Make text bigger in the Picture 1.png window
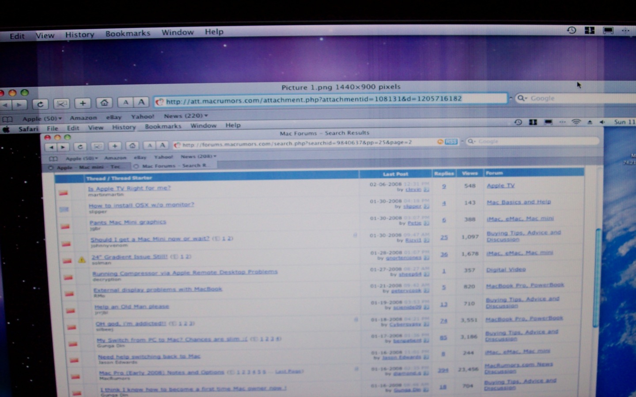This screenshot has width=636, height=397. [x=141, y=102]
